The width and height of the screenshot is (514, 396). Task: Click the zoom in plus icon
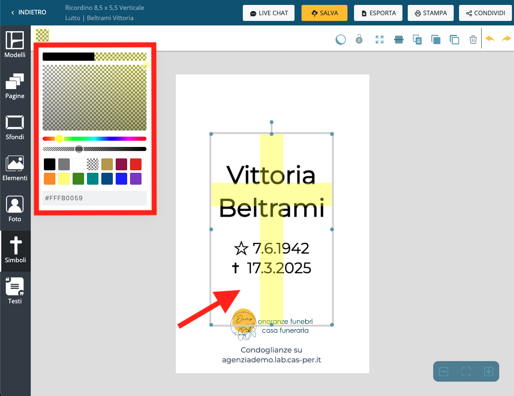pyautogui.click(x=489, y=371)
